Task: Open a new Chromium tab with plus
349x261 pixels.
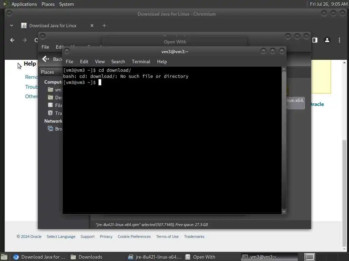Action: 104,25
